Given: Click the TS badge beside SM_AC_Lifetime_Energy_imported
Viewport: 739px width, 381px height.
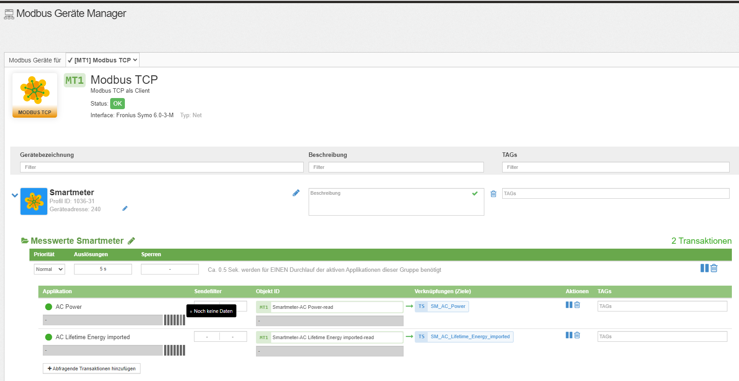Looking at the screenshot, I should point(421,336).
